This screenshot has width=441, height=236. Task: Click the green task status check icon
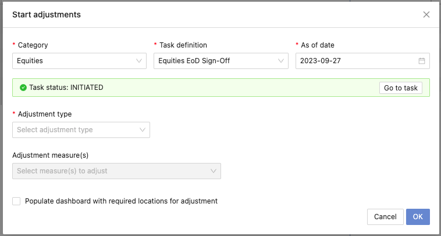click(x=23, y=88)
